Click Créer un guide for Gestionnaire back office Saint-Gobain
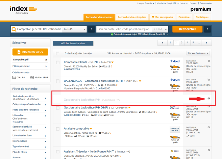222x159 pixels. click(175, 116)
